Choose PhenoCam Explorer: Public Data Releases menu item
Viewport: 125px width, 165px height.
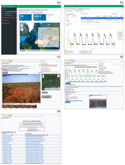click(49, 66)
